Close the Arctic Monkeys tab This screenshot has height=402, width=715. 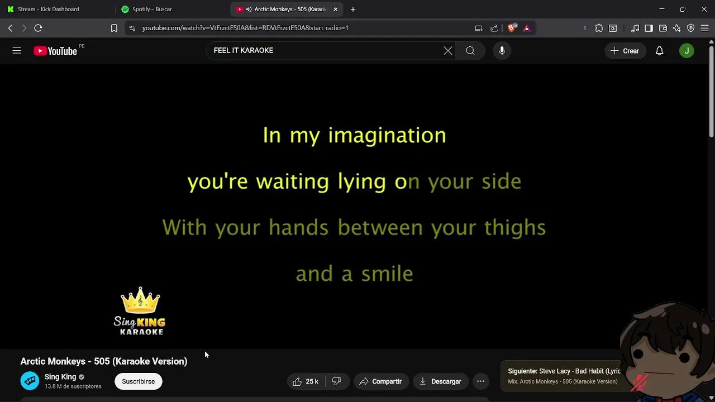(335, 9)
